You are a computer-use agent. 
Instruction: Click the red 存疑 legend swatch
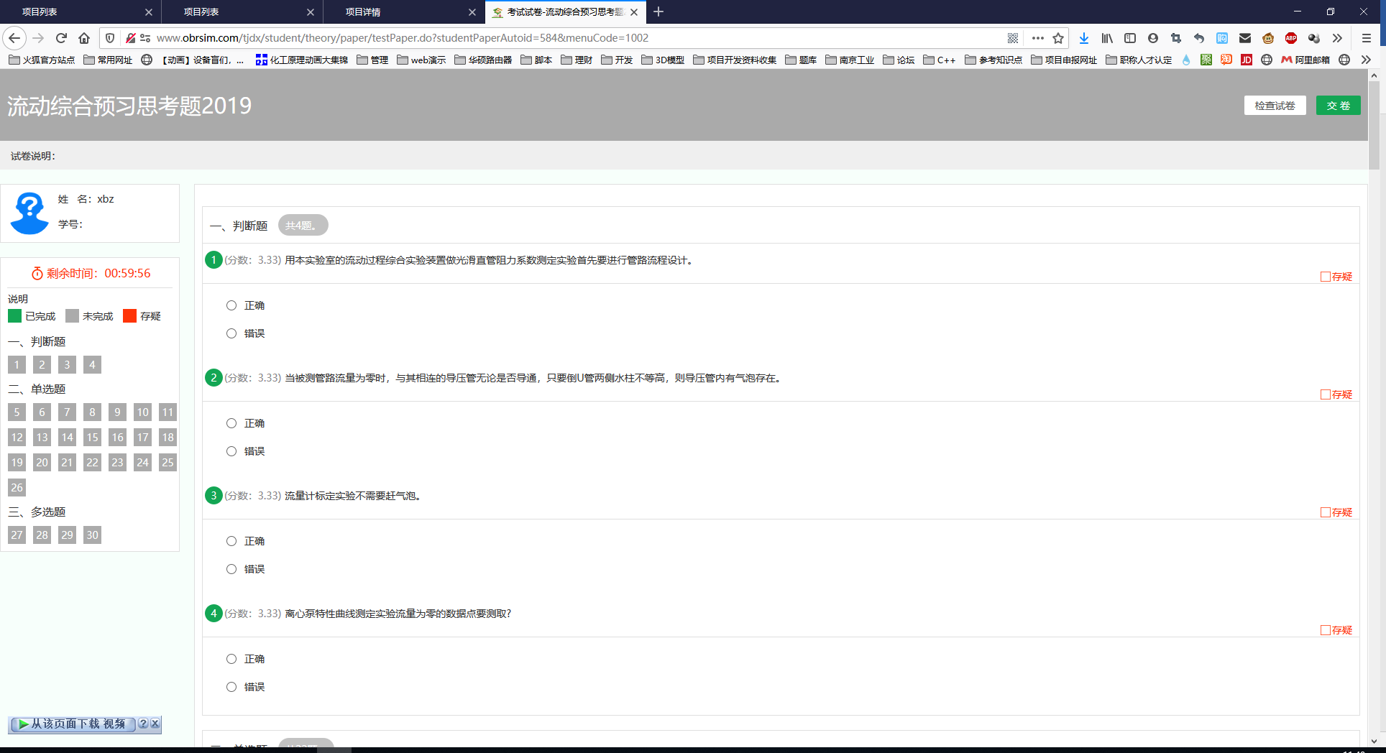(129, 316)
